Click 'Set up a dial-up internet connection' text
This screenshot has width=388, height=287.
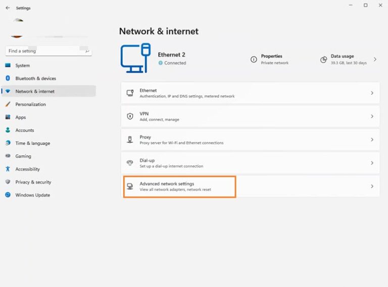(x=171, y=166)
